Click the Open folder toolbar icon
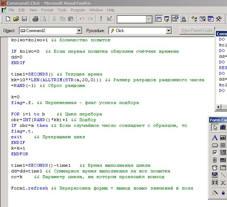 (16, 19)
